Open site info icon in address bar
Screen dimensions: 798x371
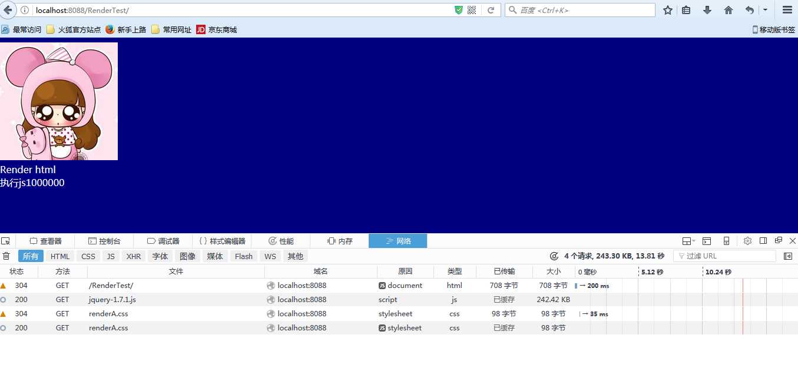(25, 10)
